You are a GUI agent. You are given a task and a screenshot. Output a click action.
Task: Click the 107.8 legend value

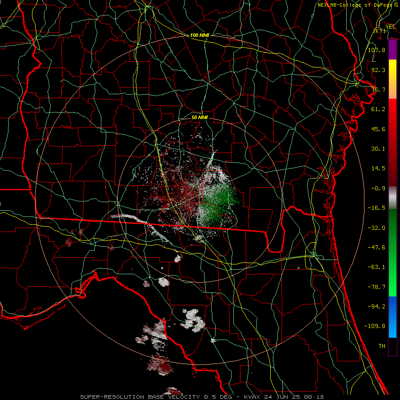click(376, 50)
